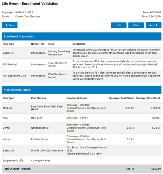Viewport: 163px width, 174px height.
Task: Click Coverage Waived under Supplemental Life
Action: (41, 160)
